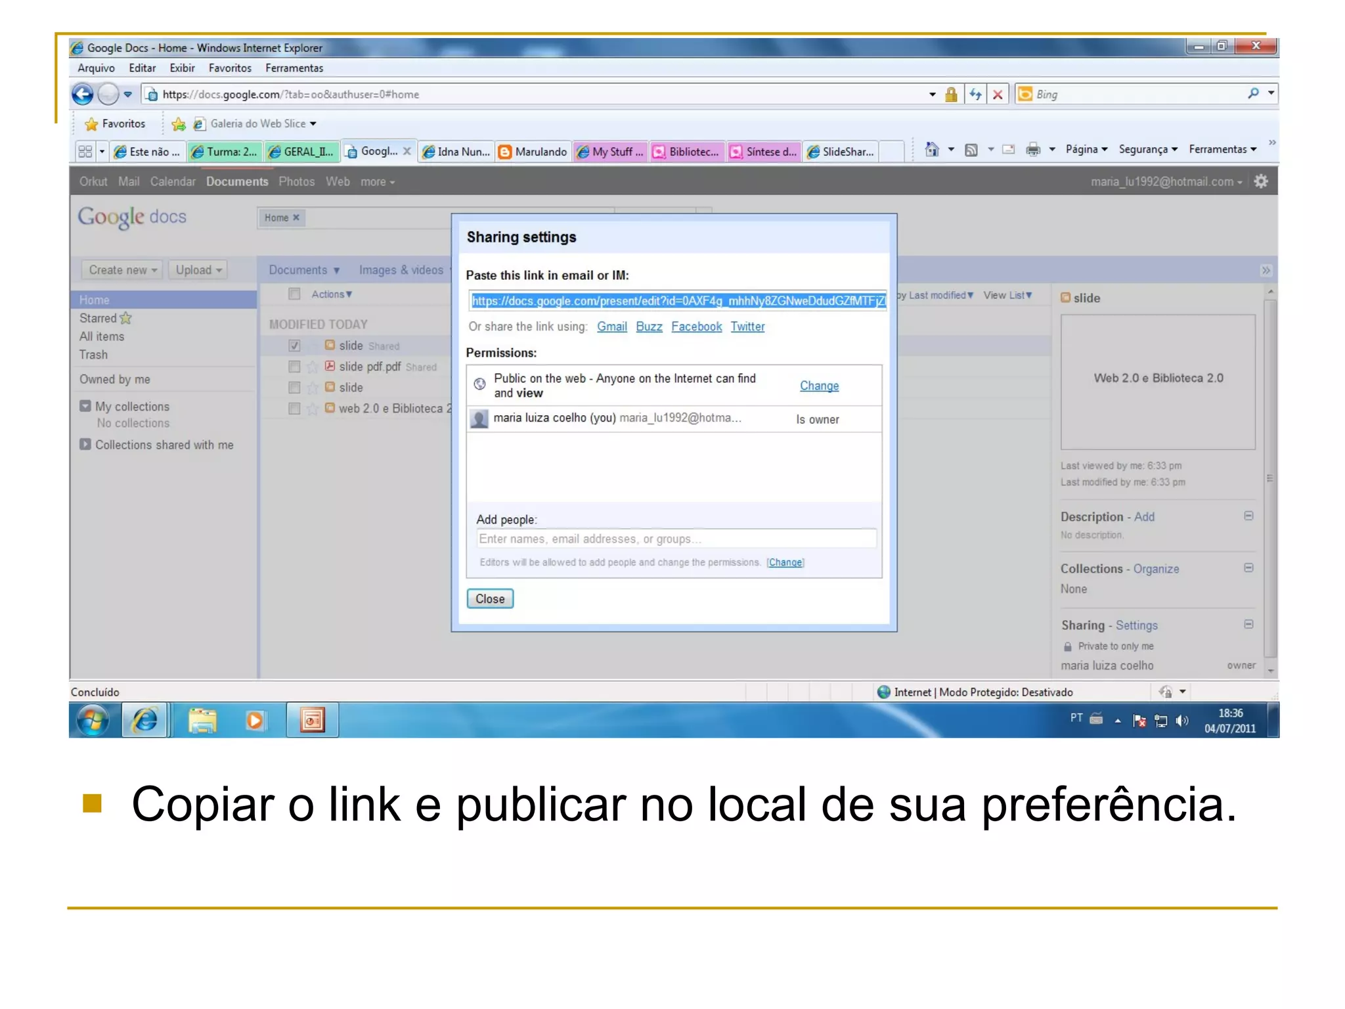Uncheck the checked slide Shared checkbox
Image resolution: width=1345 pixels, height=1009 pixels.
pos(294,346)
